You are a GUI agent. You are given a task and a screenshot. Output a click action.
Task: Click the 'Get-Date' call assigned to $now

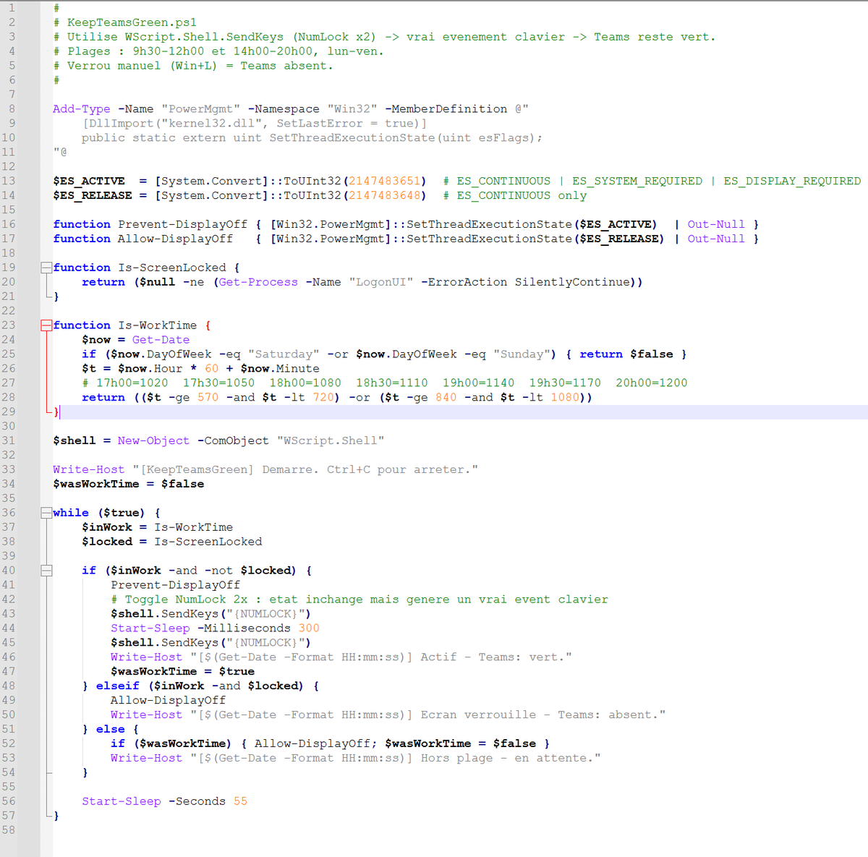[161, 340]
